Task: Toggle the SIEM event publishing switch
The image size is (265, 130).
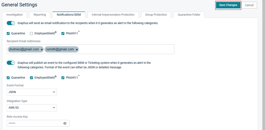Action: [x=11, y=63]
